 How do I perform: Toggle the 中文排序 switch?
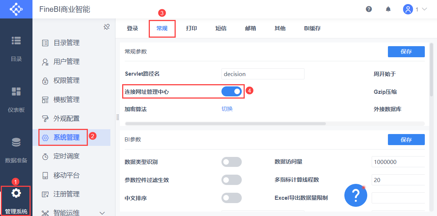tap(231, 198)
